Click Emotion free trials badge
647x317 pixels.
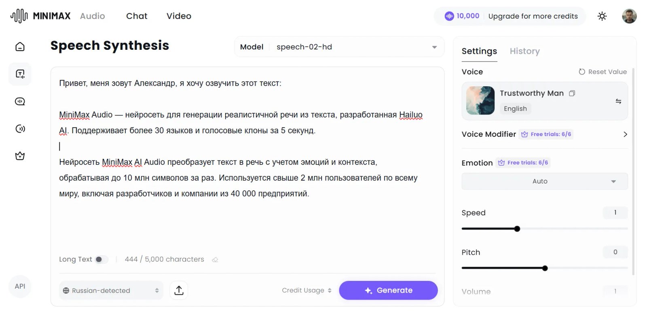523,163
